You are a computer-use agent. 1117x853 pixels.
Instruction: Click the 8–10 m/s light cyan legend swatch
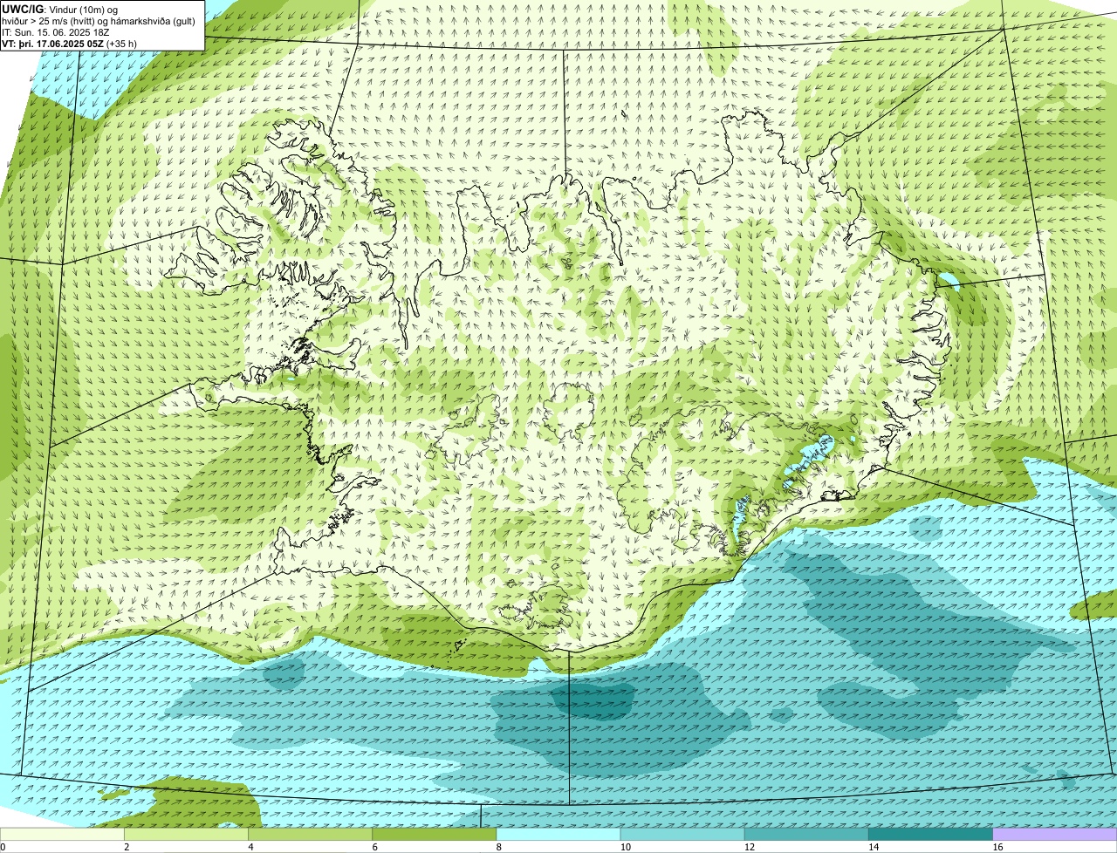click(558, 835)
